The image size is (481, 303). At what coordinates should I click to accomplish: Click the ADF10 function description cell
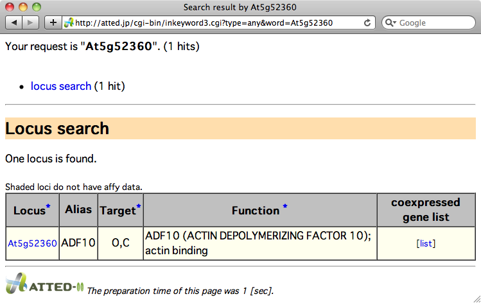pyautogui.click(x=259, y=243)
